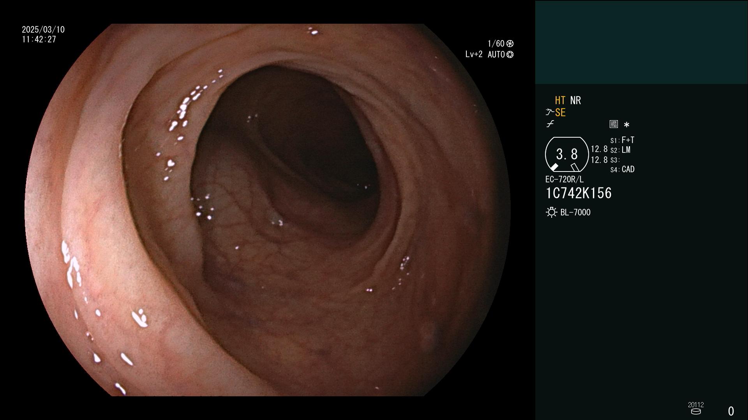Click the upper 12.8 value
748x420 pixels.
tap(599, 149)
